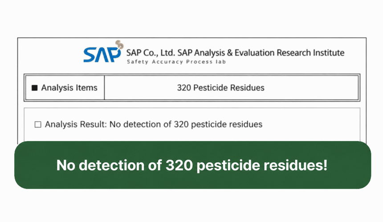Click the Safety Accuracy Process lab tagline
The width and height of the screenshot is (383, 222).
[176, 62]
